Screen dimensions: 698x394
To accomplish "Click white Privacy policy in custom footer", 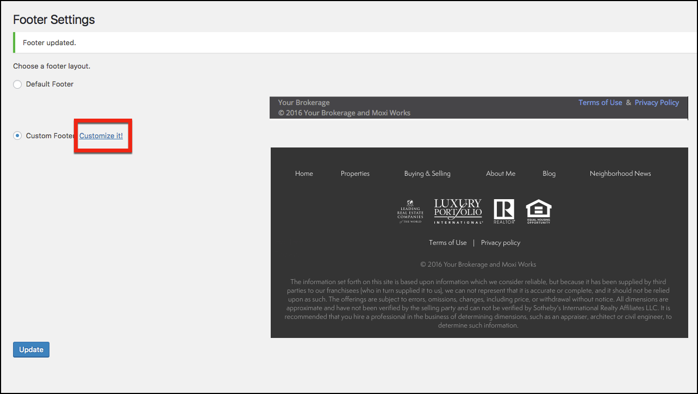I will (501, 243).
